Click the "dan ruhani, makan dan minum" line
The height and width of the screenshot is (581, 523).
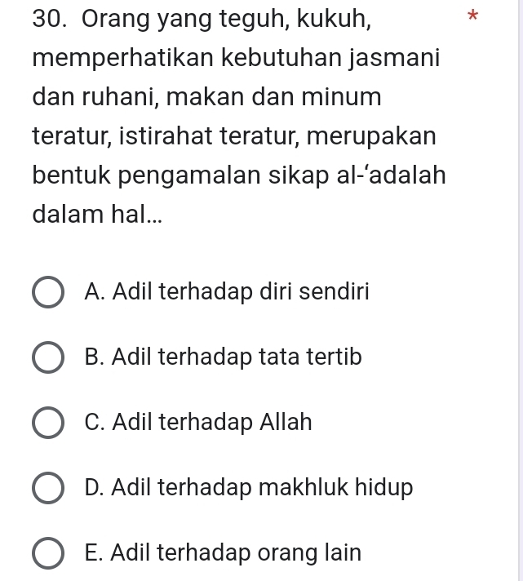(207, 98)
